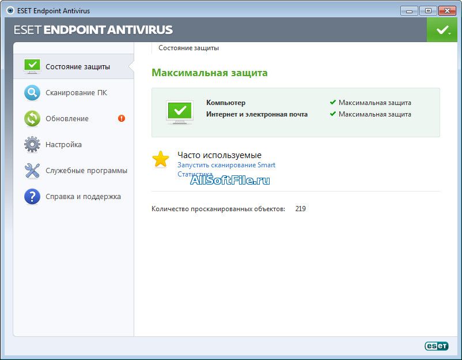
Task: Open Сканирование ПК section
Action: [74, 93]
